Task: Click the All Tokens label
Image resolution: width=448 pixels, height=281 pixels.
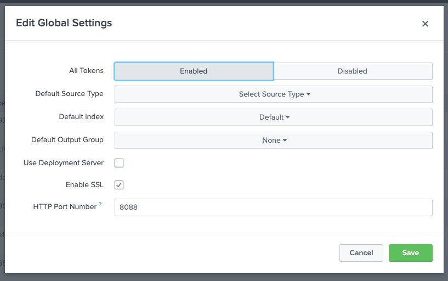Action: (x=86, y=71)
